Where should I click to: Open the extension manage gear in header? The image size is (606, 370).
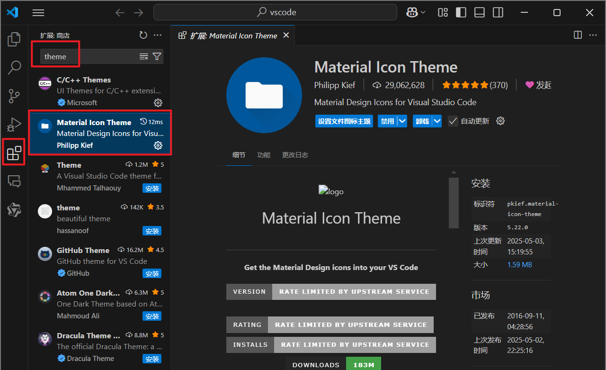(500, 121)
